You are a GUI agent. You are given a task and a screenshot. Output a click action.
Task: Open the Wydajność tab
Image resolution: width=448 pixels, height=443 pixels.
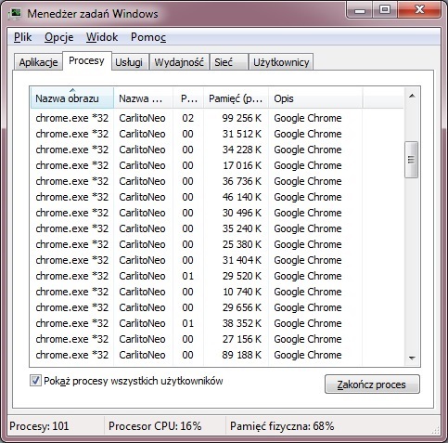(x=179, y=62)
